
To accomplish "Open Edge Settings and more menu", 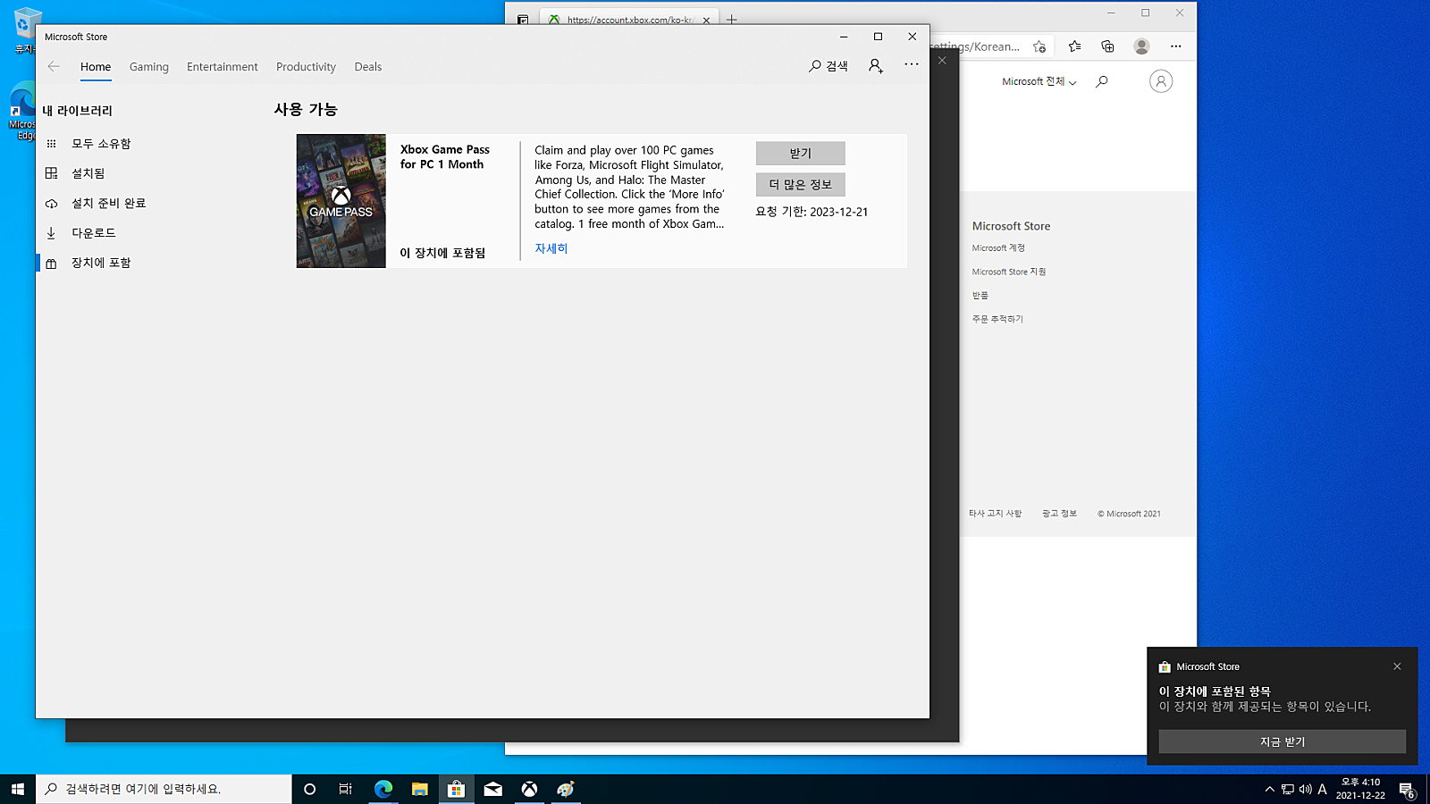I will click(x=1176, y=46).
